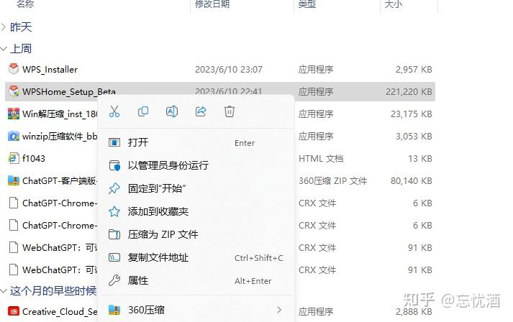The width and height of the screenshot is (513, 322).
Task: Select the WPSHome_Setup_Beta file name
Action: (x=68, y=92)
